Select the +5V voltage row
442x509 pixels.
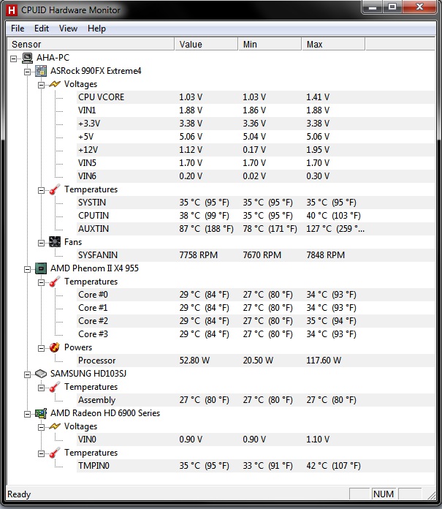pyautogui.click(x=256, y=137)
